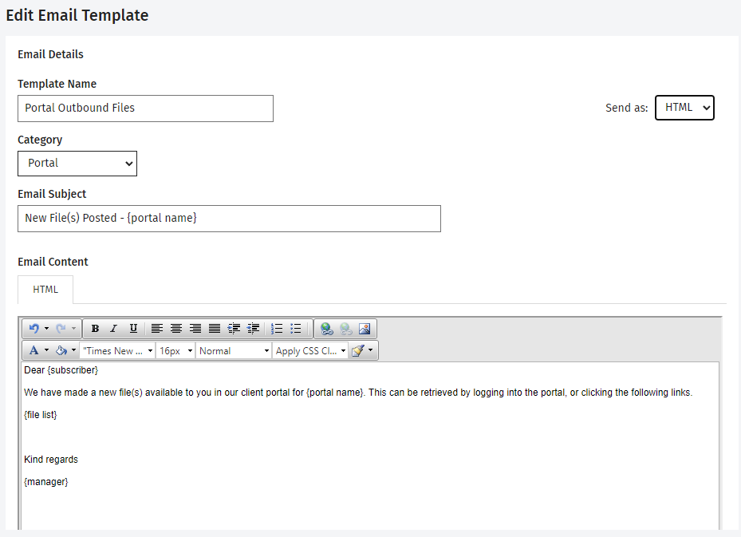Click the remove link icon
The height and width of the screenshot is (537, 741).
click(346, 329)
